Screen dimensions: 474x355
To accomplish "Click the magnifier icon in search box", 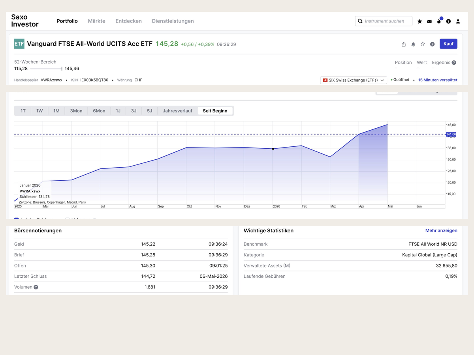I will click(x=360, y=21).
